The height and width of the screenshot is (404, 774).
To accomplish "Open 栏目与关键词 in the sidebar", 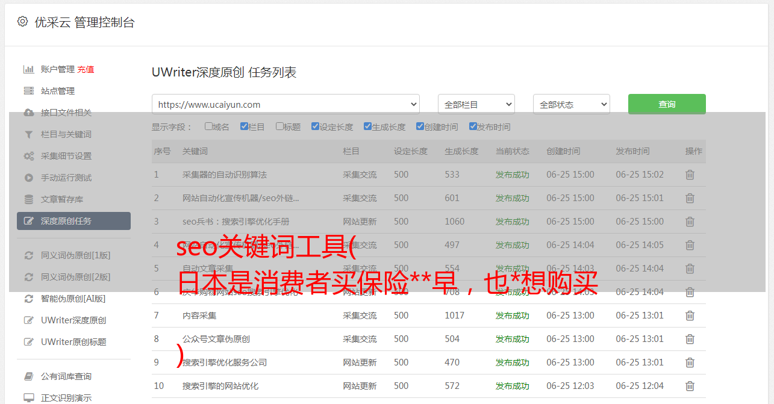I will coord(66,134).
